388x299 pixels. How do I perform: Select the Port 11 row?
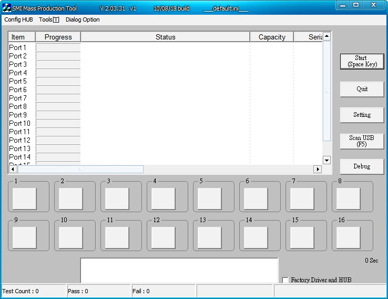point(165,132)
